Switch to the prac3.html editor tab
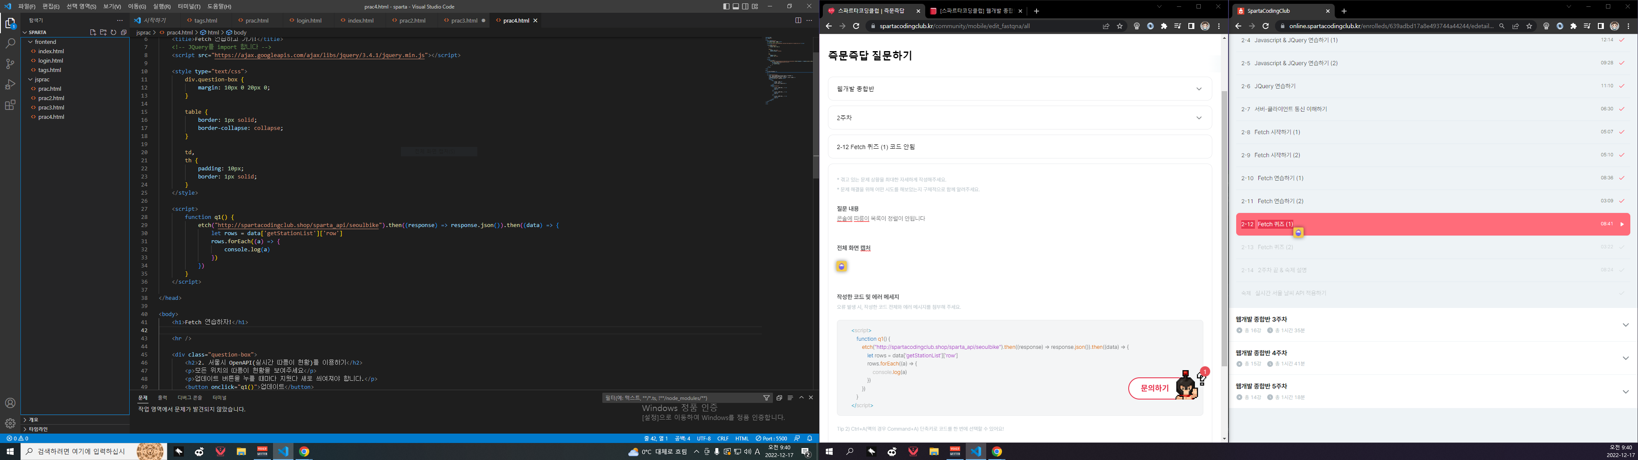 [464, 20]
